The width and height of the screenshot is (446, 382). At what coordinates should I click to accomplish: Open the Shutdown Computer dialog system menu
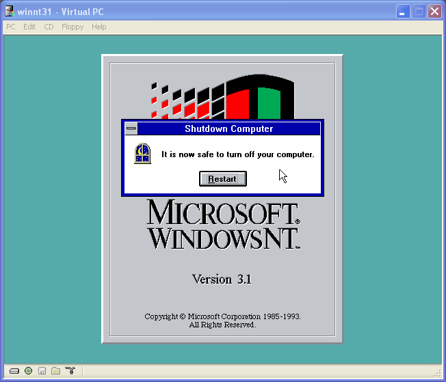point(131,128)
